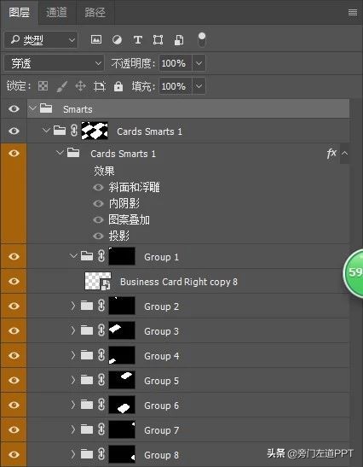Click folder icon of Group 8
The width and height of the screenshot is (363, 467).
(87, 454)
